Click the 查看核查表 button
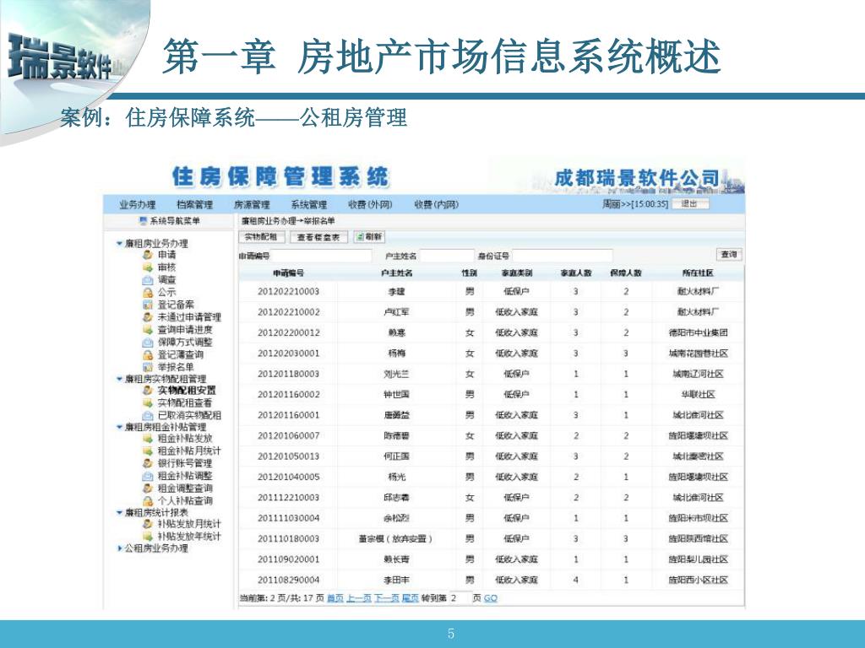The width and height of the screenshot is (865, 648). (x=318, y=237)
